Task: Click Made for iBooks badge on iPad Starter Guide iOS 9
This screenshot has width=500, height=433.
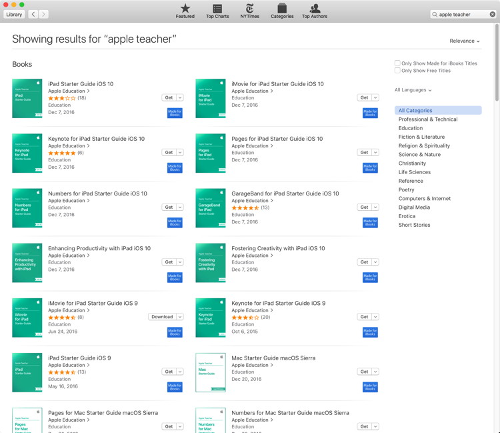Action: pos(175,387)
